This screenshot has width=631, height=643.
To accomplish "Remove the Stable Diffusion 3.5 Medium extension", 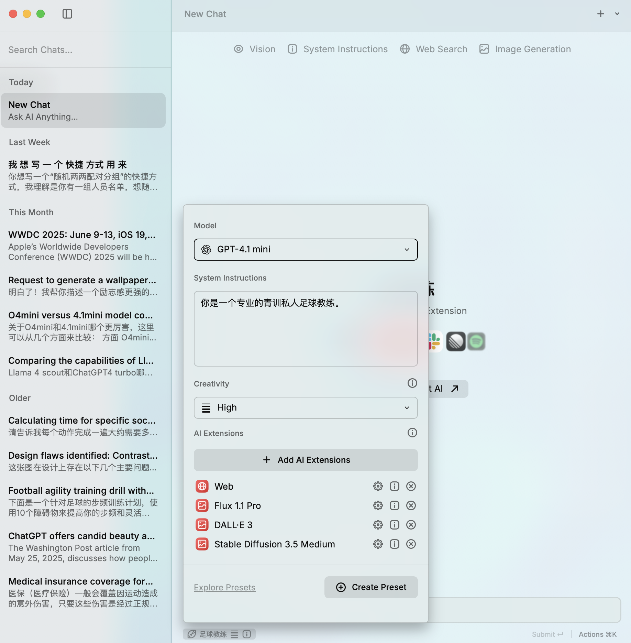I will click(x=411, y=544).
